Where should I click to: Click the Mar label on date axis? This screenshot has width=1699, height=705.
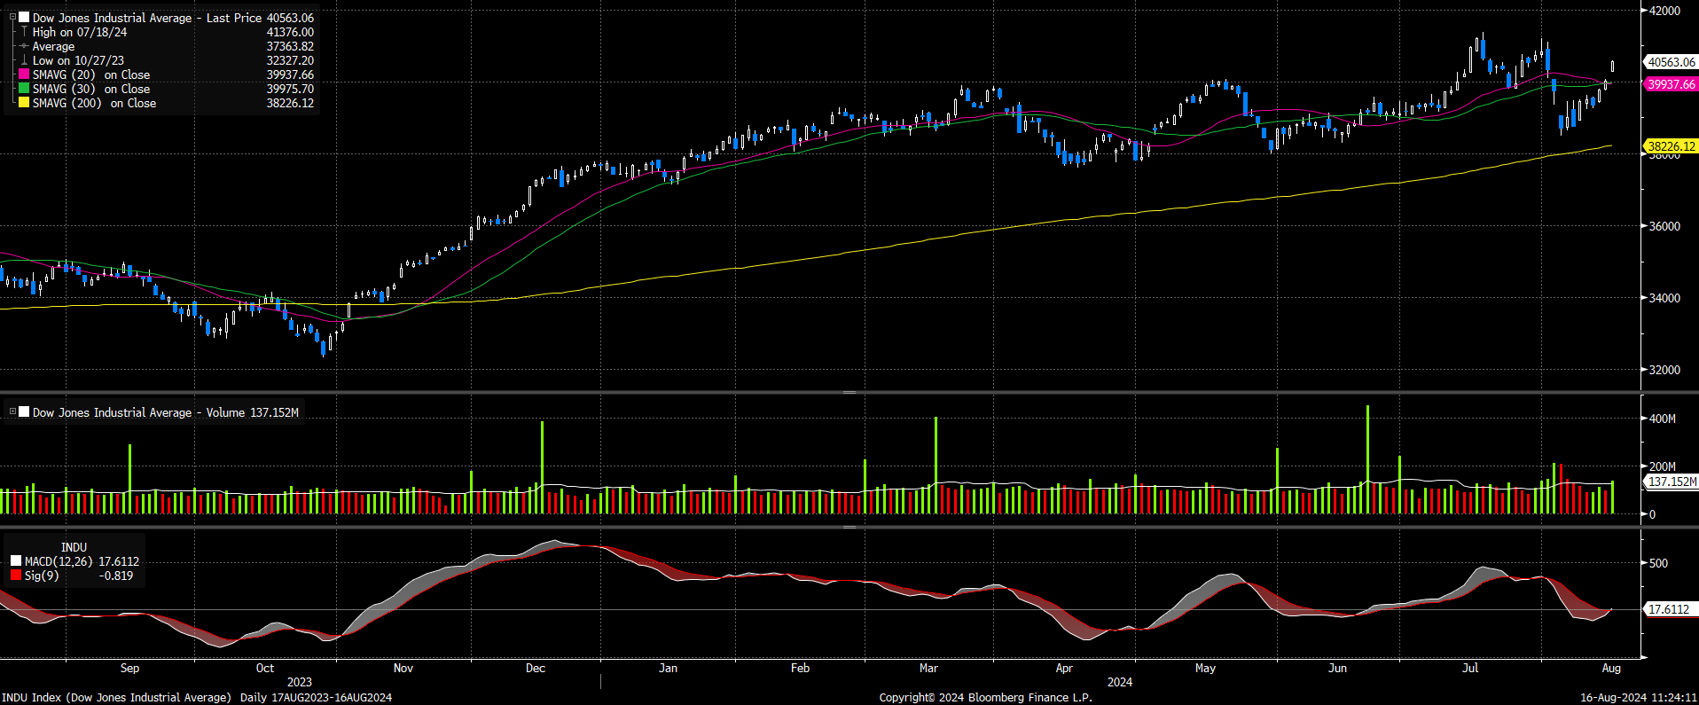point(928,668)
